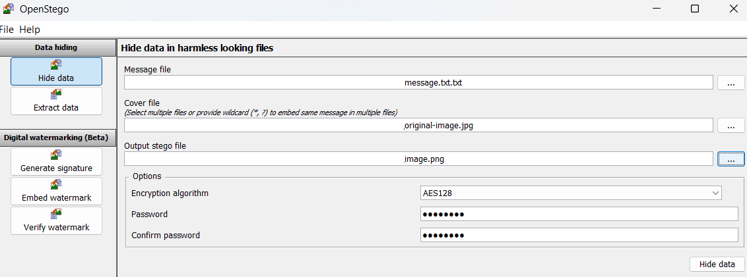Click the Hide data button at bottom right

coord(717,264)
